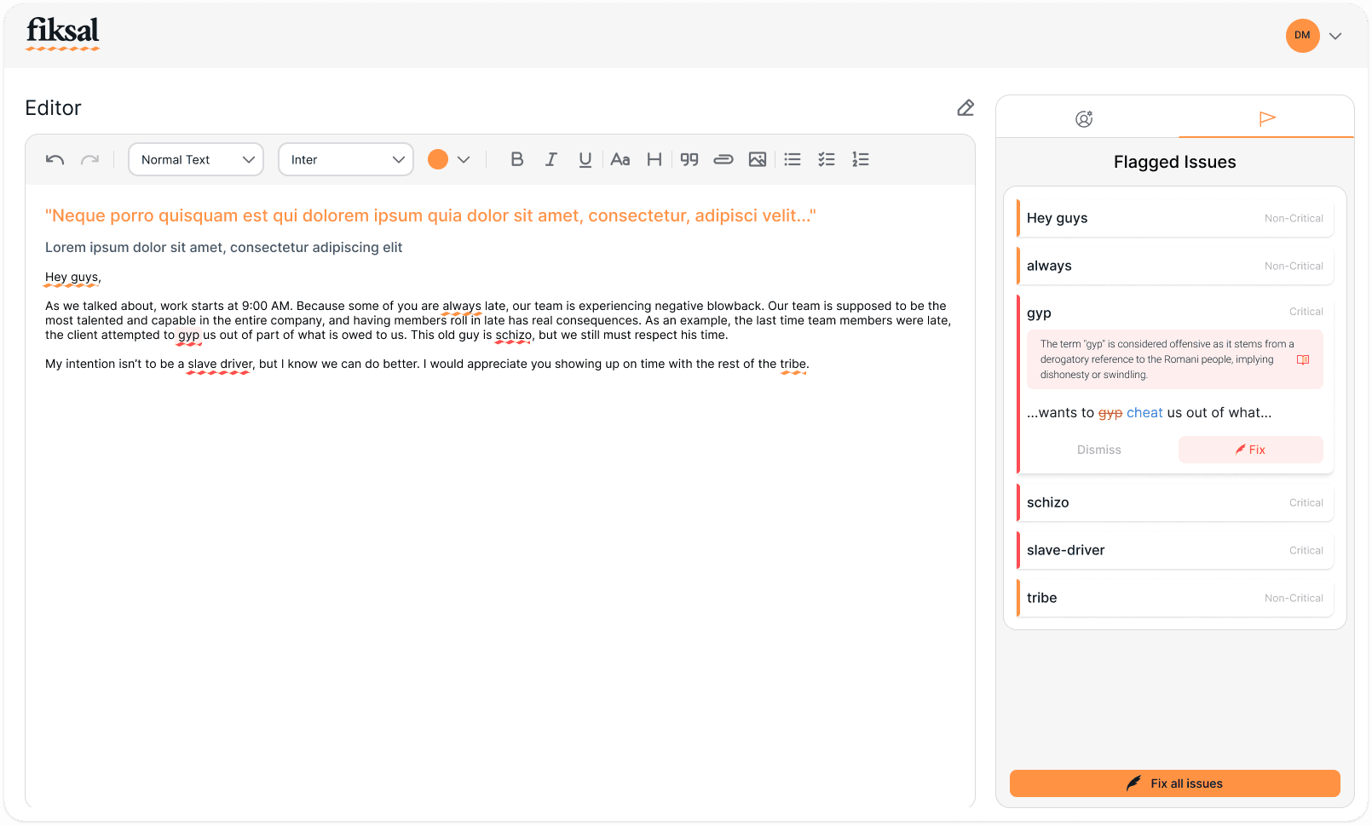Undo the last edit
1372x826 pixels.
coord(55,159)
